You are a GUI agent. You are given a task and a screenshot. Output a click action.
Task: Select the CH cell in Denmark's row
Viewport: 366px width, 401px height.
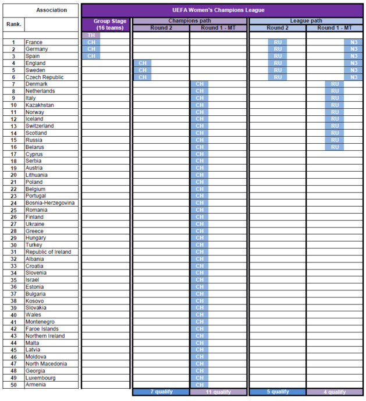(x=200, y=84)
